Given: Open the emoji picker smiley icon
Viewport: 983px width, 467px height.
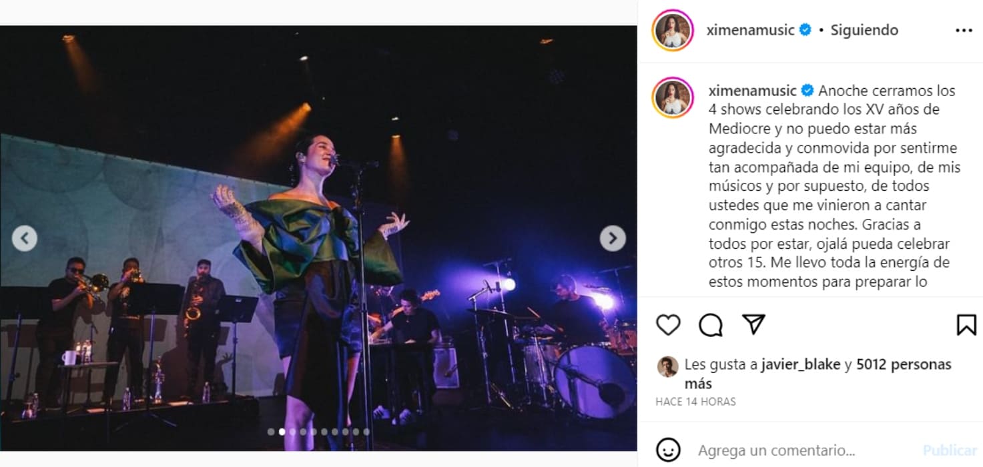Looking at the screenshot, I should click(668, 449).
